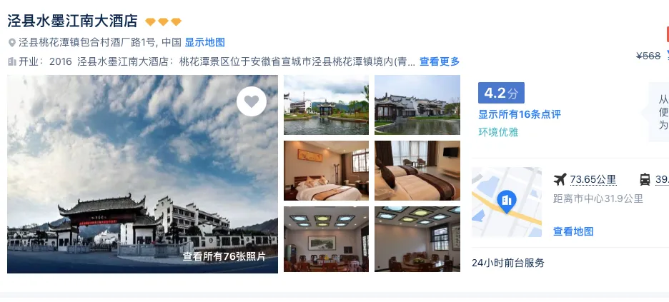This screenshot has height=302, width=669.
Task: Open 显示所有16条点评 reviews link
Action: click(519, 114)
